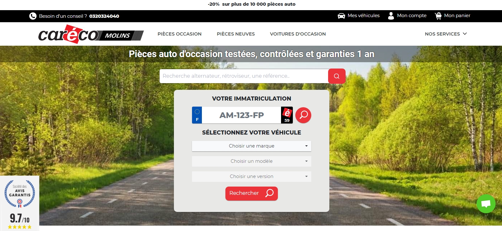Click the round red plate search icon
Screen dimensions: 502x231
(x=303, y=115)
